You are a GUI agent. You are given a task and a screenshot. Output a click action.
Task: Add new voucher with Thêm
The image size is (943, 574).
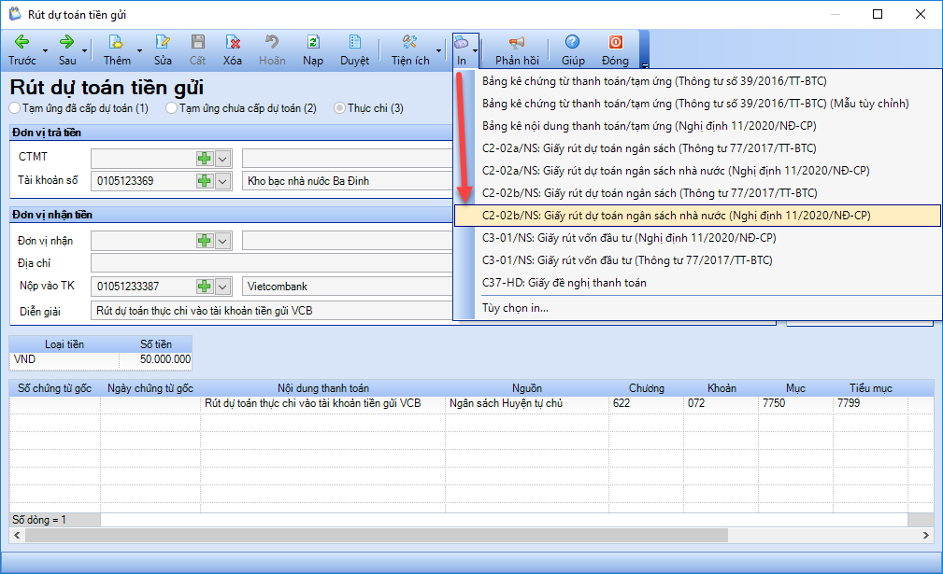pyautogui.click(x=117, y=50)
